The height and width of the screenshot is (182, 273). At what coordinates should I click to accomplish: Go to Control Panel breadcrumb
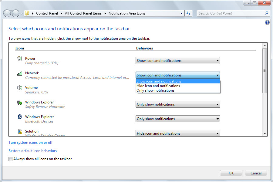47,13
